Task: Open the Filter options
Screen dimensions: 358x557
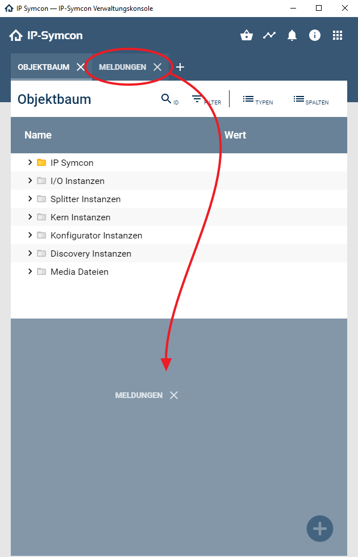Action: (x=197, y=99)
